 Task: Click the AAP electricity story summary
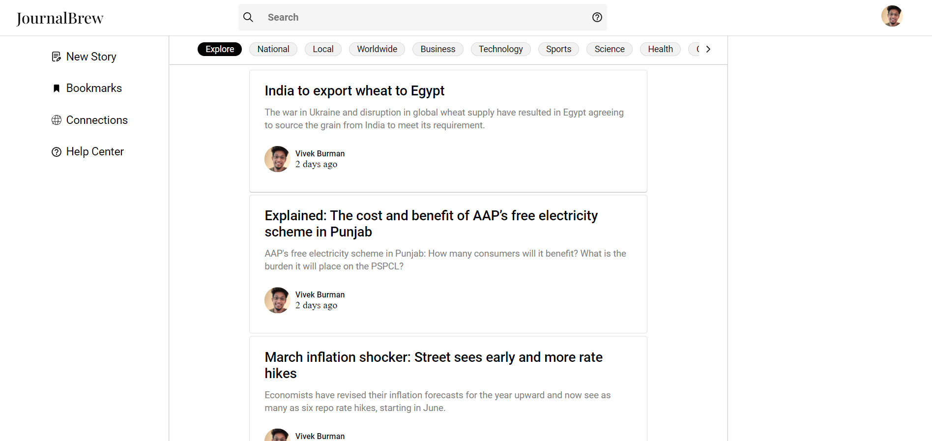click(x=445, y=260)
